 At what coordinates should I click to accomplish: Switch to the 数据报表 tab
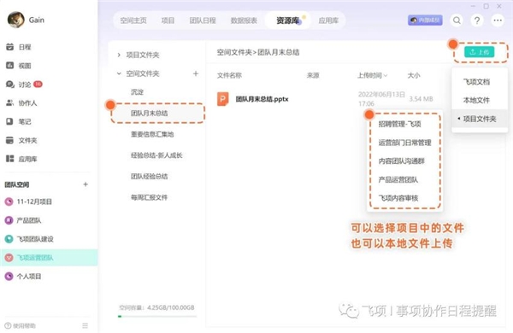244,20
